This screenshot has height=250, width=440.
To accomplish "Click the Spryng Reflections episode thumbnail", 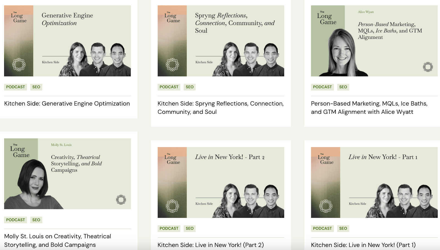I will [221, 40].
